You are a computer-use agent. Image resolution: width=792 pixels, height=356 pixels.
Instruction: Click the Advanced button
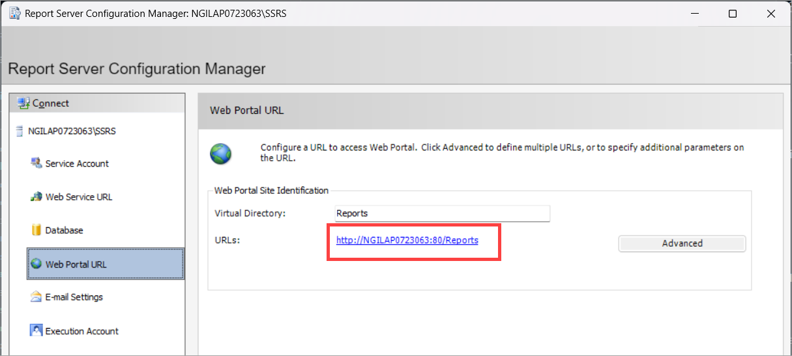point(682,243)
